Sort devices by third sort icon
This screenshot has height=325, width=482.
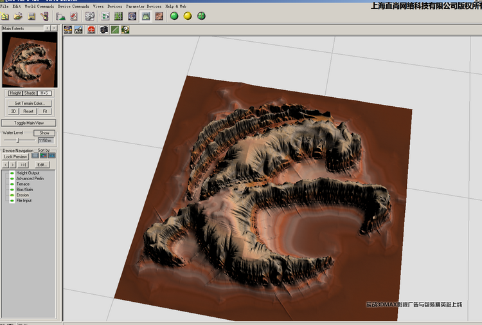click(52, 156)
